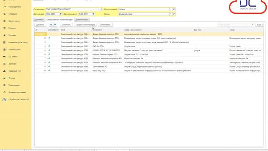This screenshot has width=268, height=151.
Task: Expand the Ответственный dropdown list
Action: (171, 9)
